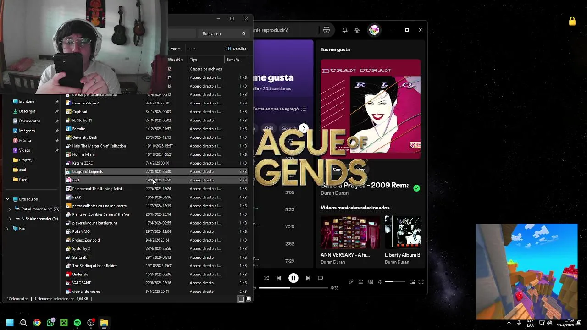Open ANNIVERSARY music video thumbnail
This screenshot has height=330, width=587.
[x=350, y=232]
